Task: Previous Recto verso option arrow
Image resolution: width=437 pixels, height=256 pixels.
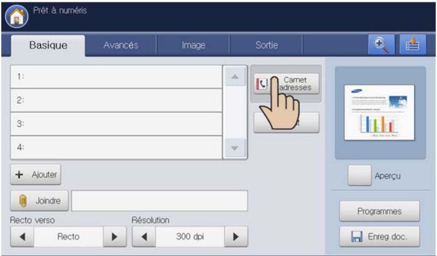Action: [22, 237]
